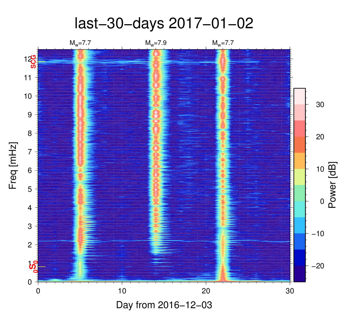Pick the dark navy bottom colorbar segment
This screenshot has height=320, width=347.
(299, 273)
